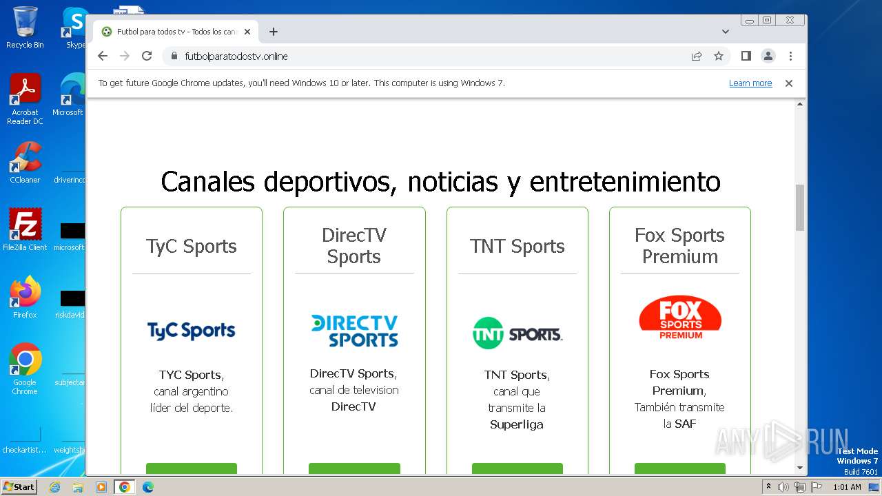Viewport: 882px width, 496px height.
Task: Click the taskbar clock showing 1:01 AM
Action: [847, 487]
